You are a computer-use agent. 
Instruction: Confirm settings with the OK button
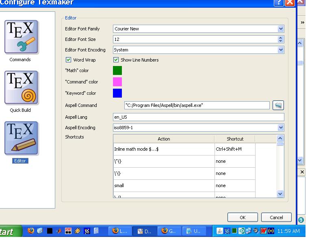pyautogui.click(x=243, y=217)
